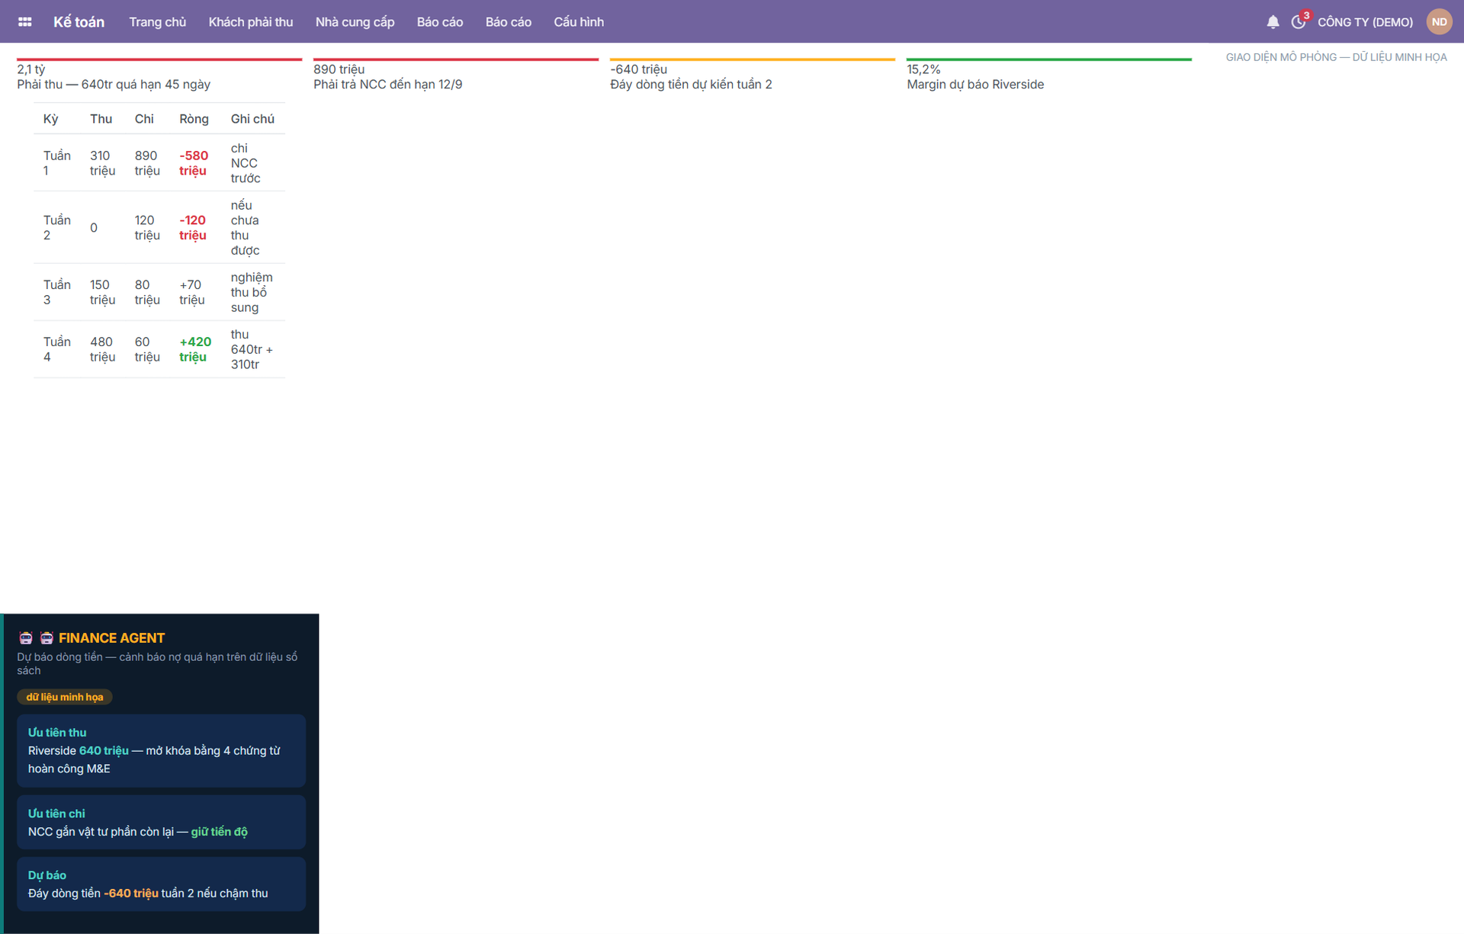Click the Ròng column header
The image size is (1464, 934).
(x=194, y=119)
